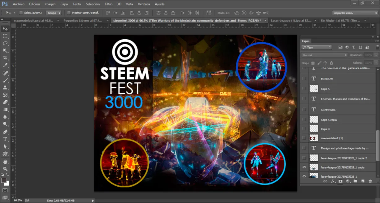Select the Pen tool
This screenshot has height=203, width=380.
[5, 132]
